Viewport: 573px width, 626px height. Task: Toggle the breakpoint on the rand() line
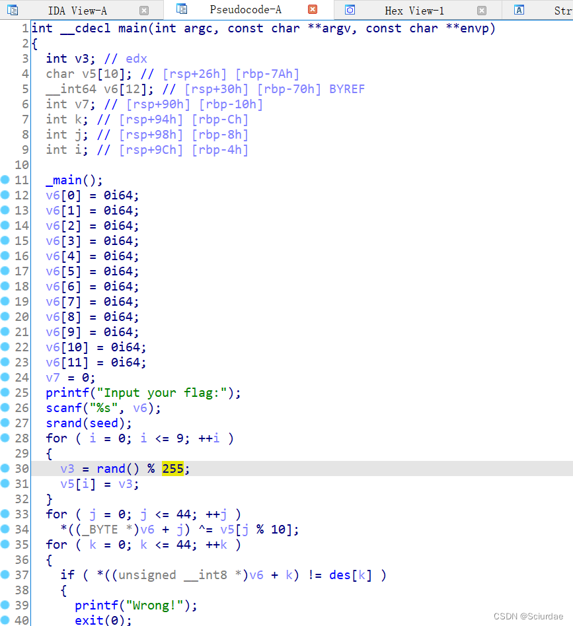tap(7, 468)
